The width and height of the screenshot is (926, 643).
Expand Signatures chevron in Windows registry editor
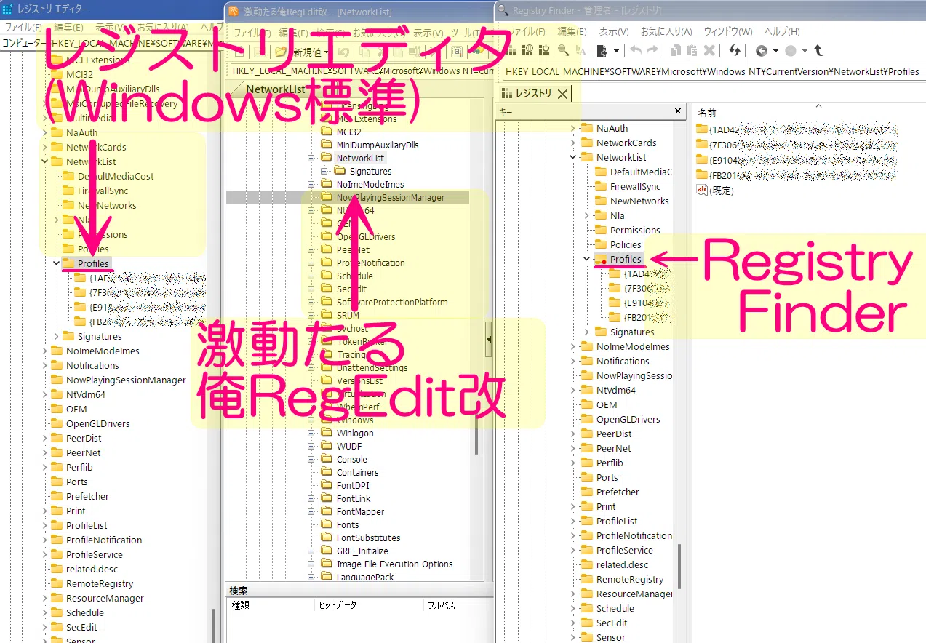(57, 336)
